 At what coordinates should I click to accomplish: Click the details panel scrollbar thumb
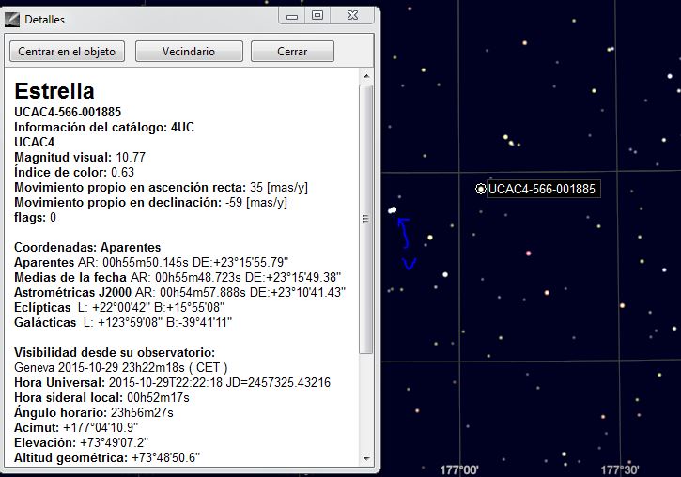[x=366, y=218]
